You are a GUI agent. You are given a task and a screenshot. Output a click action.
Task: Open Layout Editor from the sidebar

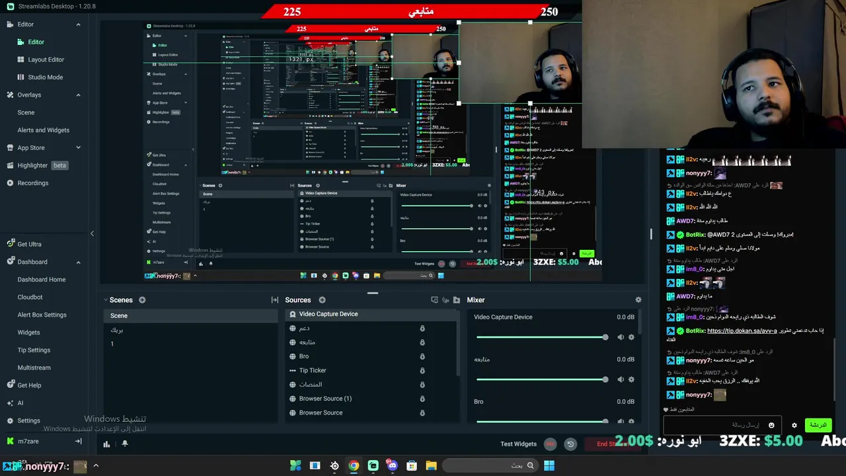pos(46,59)
